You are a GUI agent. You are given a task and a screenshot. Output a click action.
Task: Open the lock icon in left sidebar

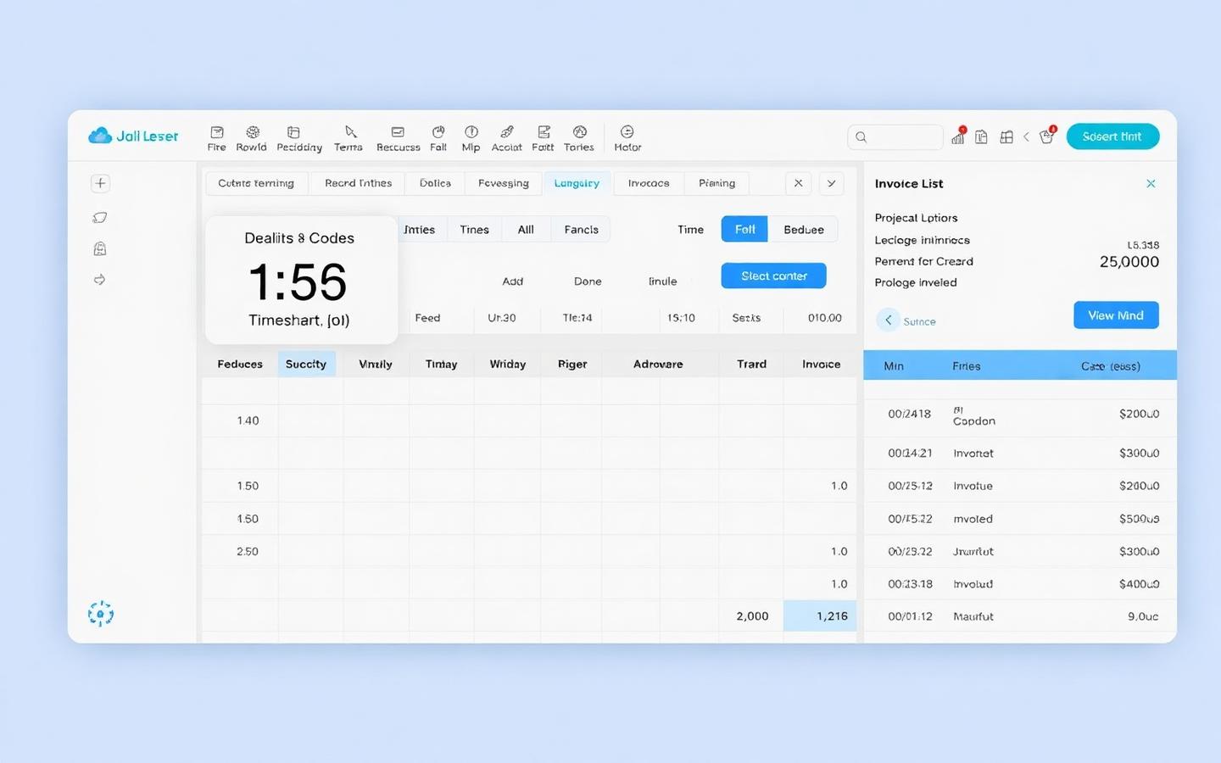(x=100, y=248)
